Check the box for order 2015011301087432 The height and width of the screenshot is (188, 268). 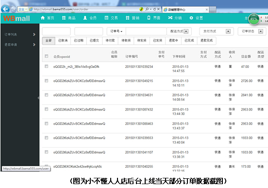(46, 109)
